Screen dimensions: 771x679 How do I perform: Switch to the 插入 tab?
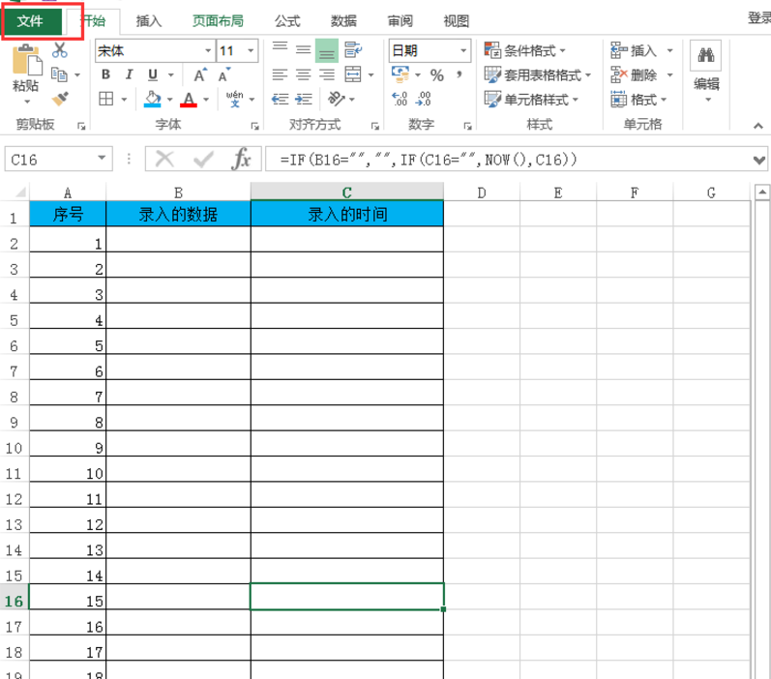[x=149, y=21]
